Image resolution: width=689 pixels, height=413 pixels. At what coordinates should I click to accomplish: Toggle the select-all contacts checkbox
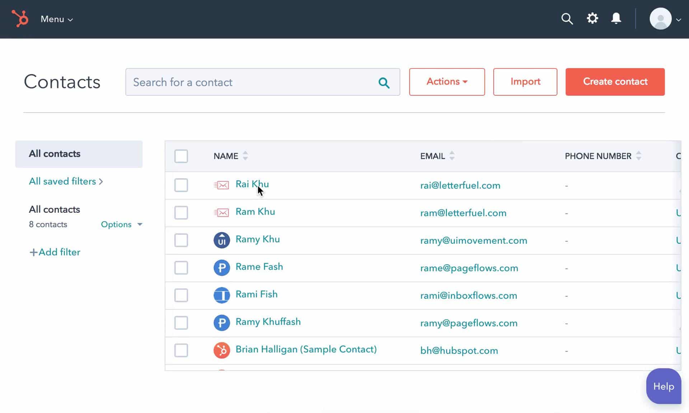click(182, 156)
